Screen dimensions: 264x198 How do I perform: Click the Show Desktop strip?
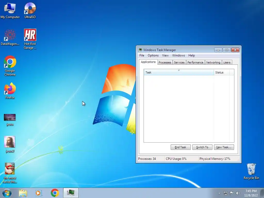point(262,193)
